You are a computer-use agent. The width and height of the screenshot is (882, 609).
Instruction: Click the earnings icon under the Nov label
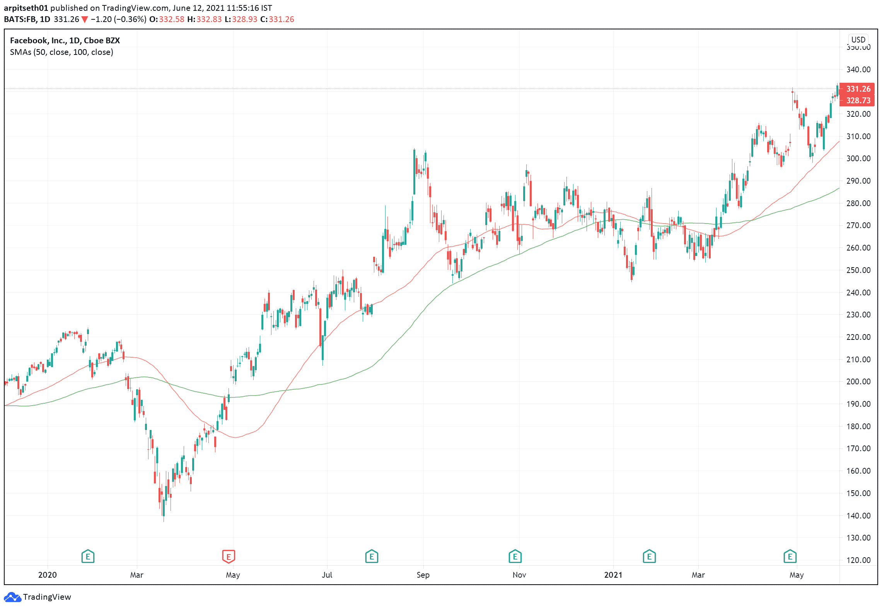click(x=515, y=556)
